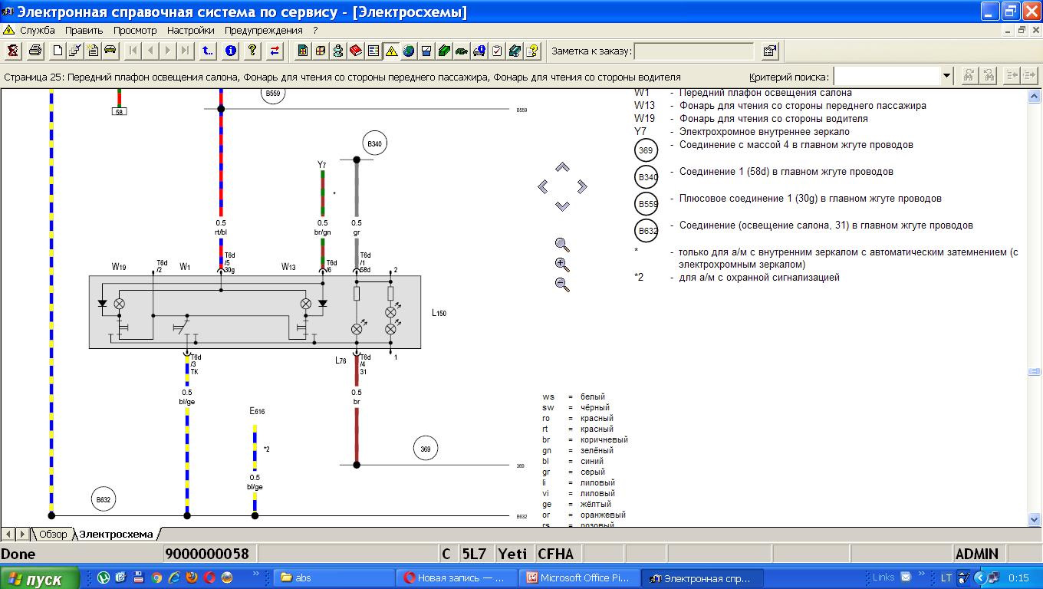Go to first page navigation arrow

[133, 51]
